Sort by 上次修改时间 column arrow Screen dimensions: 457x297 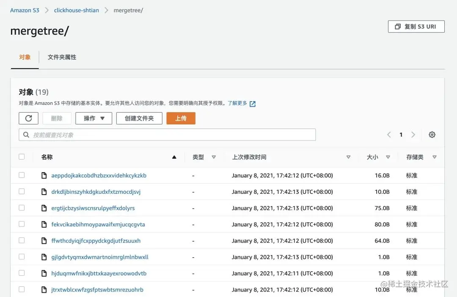tap(348, 157)
